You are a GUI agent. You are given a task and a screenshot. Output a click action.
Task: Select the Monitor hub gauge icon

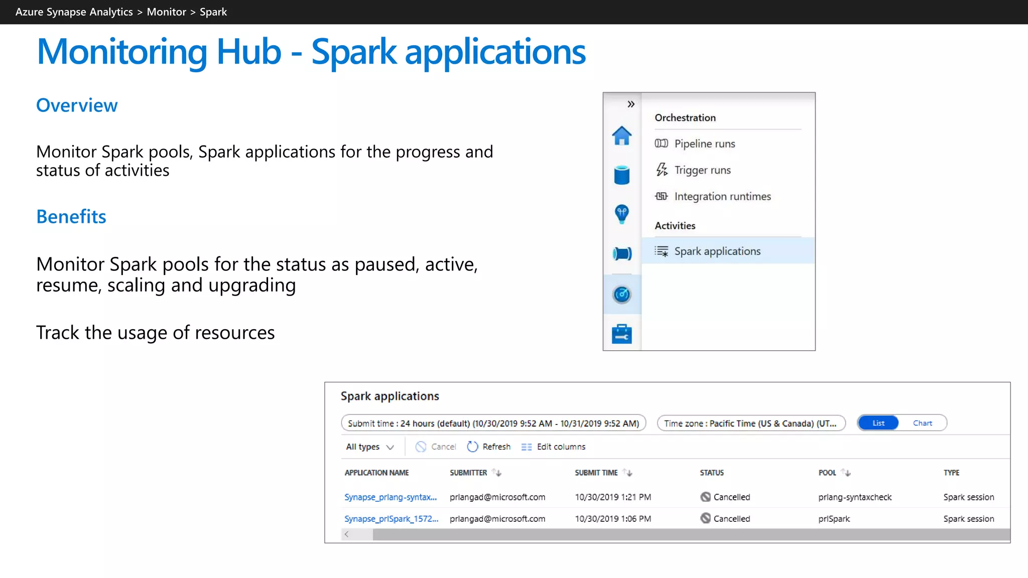(621, 295)
